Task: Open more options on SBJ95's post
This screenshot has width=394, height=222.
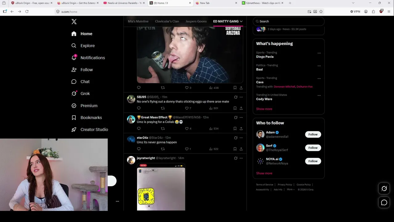Action: (241, 97)
